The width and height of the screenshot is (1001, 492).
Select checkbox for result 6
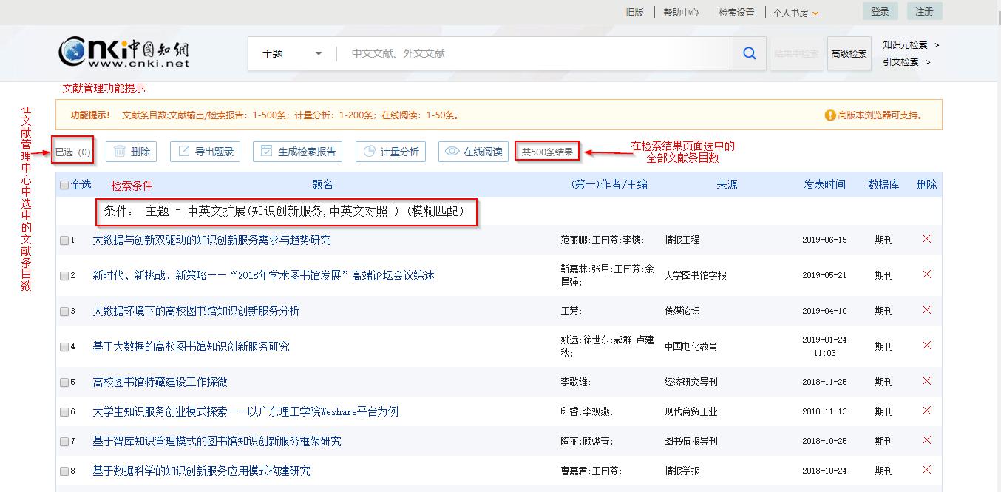[64, 412]
